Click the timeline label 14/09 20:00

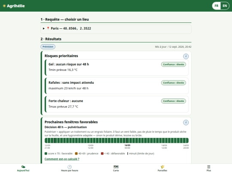pos(186,147)
